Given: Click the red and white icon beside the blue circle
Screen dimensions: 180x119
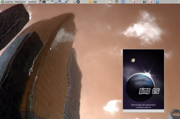Looking at the screenshot, I should click(151, 2).
